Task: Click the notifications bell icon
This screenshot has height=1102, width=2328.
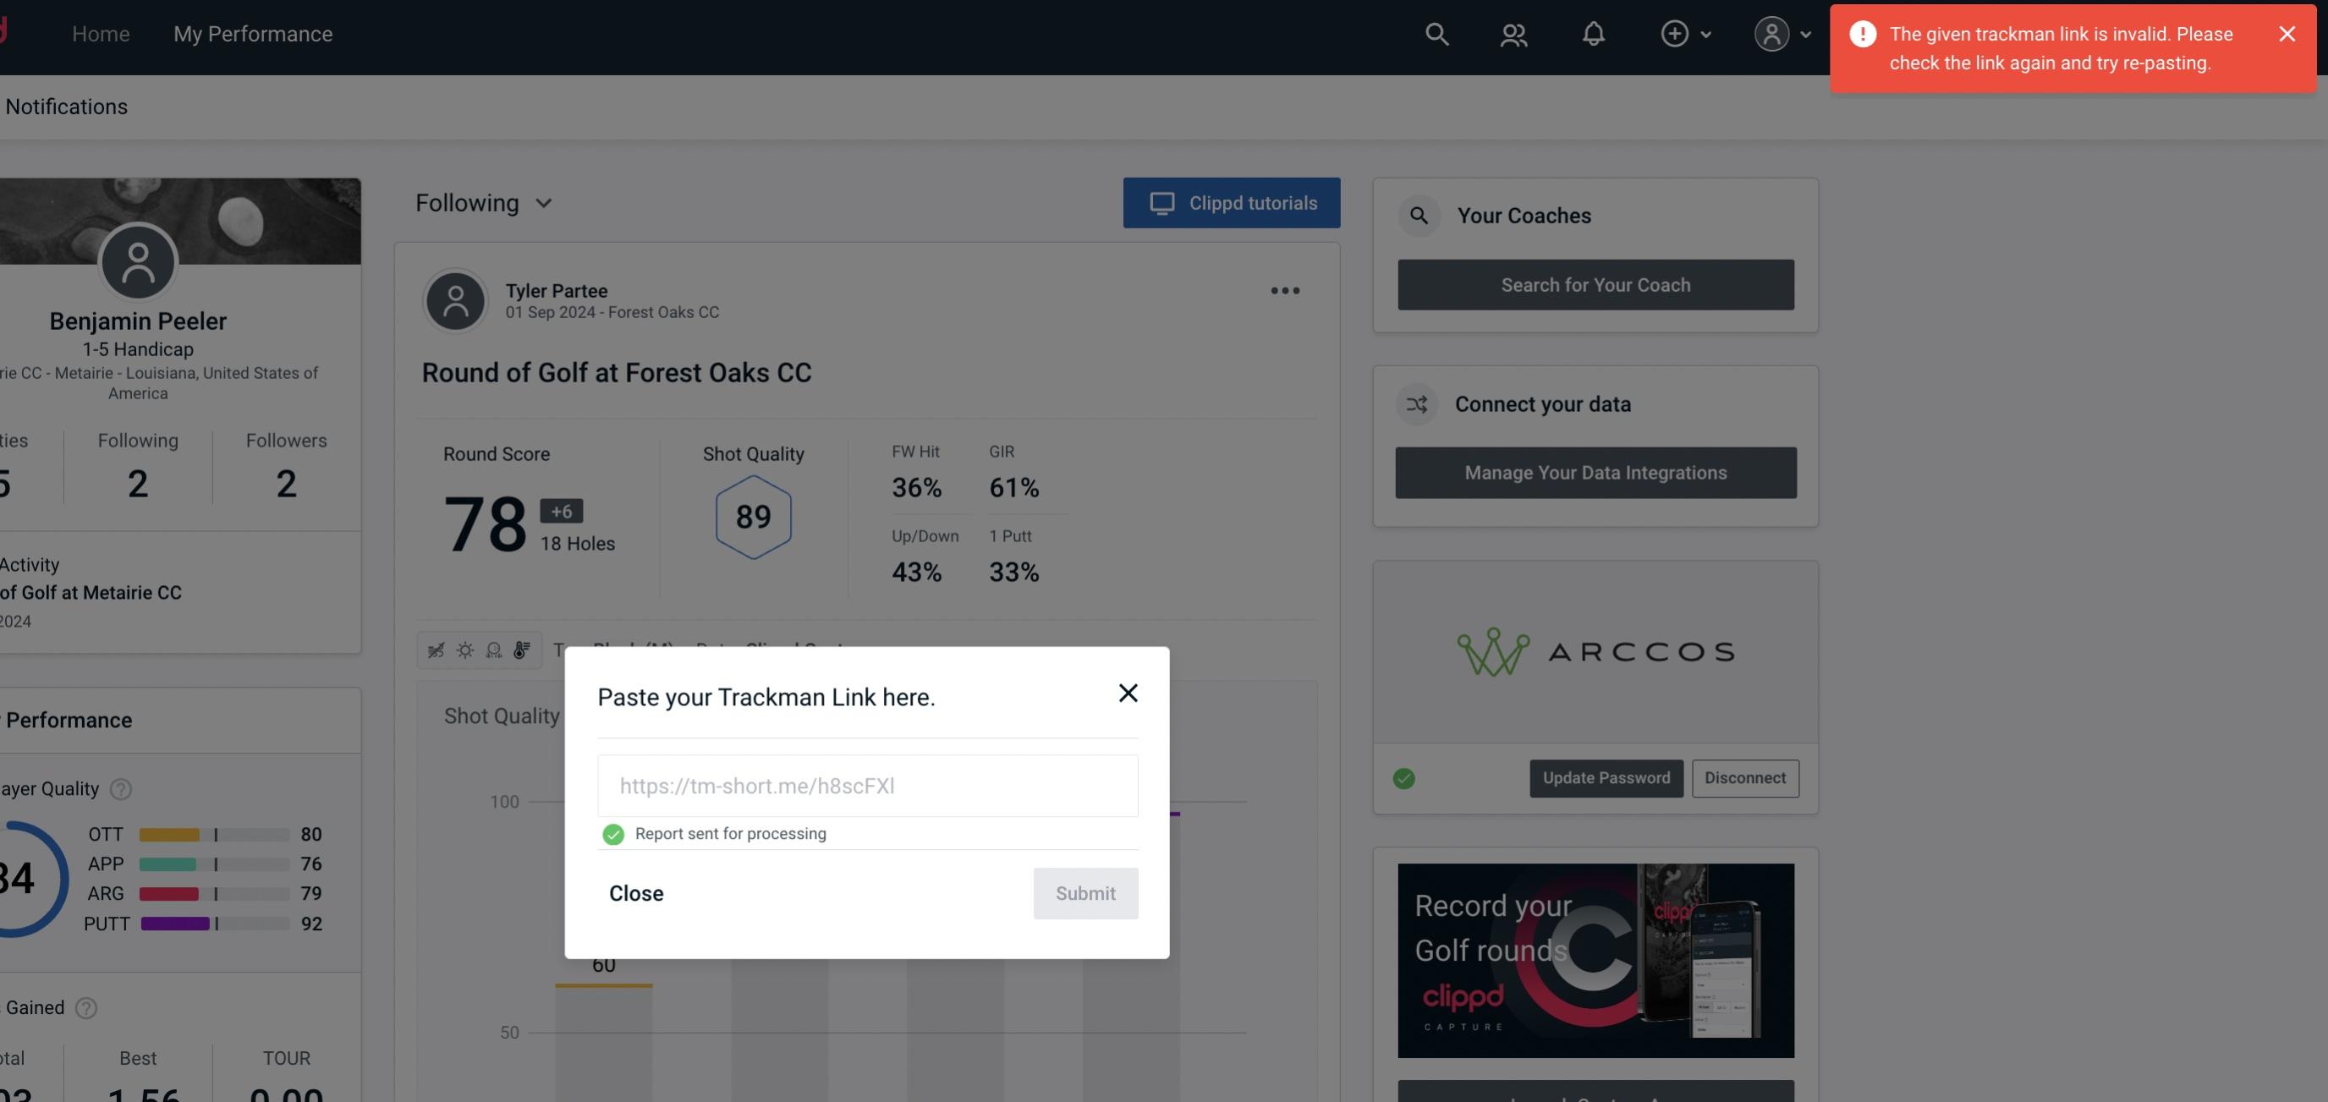Action: click(x=1593, y=33)
